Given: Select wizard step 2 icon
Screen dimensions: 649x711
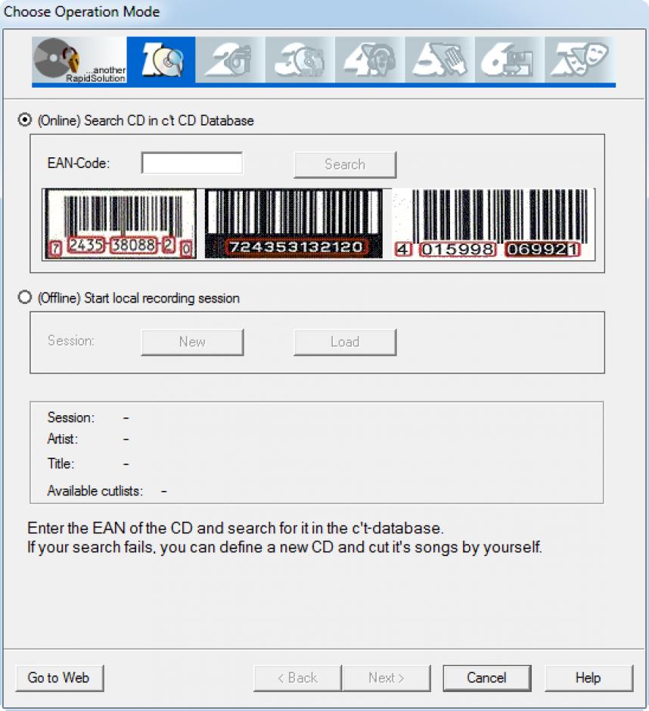Looking at the screenshot, I should click(231, 60).
